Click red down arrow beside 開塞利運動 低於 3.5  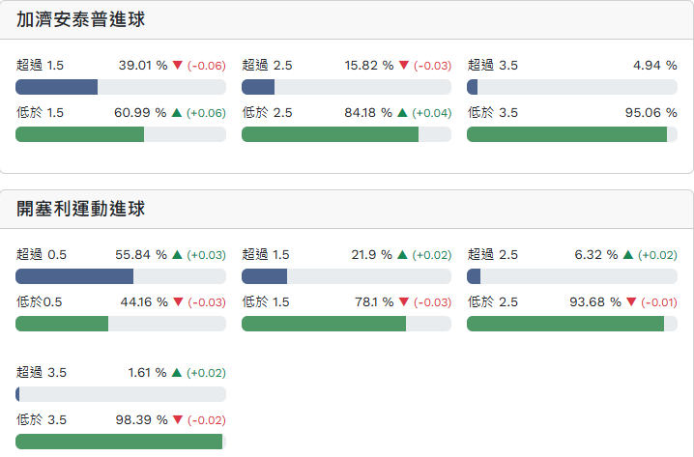click(177, 420)
